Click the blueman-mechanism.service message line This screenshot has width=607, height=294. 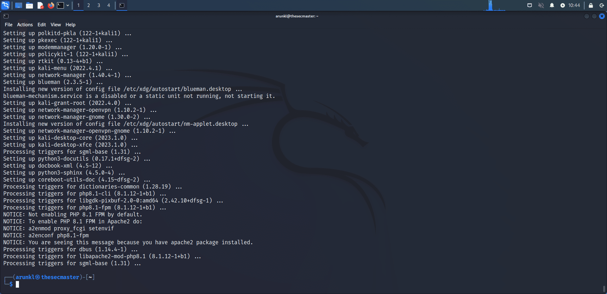pos(139,96)
